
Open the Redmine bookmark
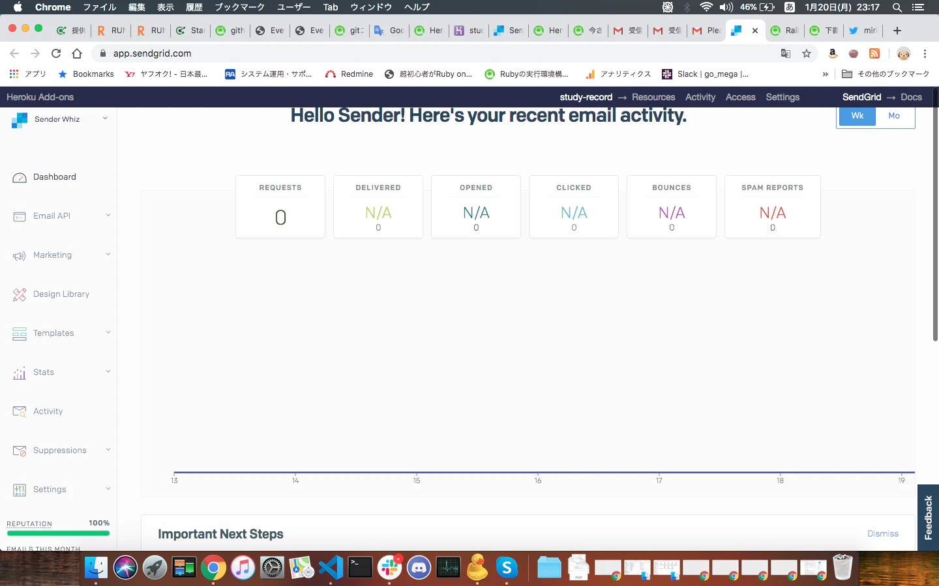[350, 74]
